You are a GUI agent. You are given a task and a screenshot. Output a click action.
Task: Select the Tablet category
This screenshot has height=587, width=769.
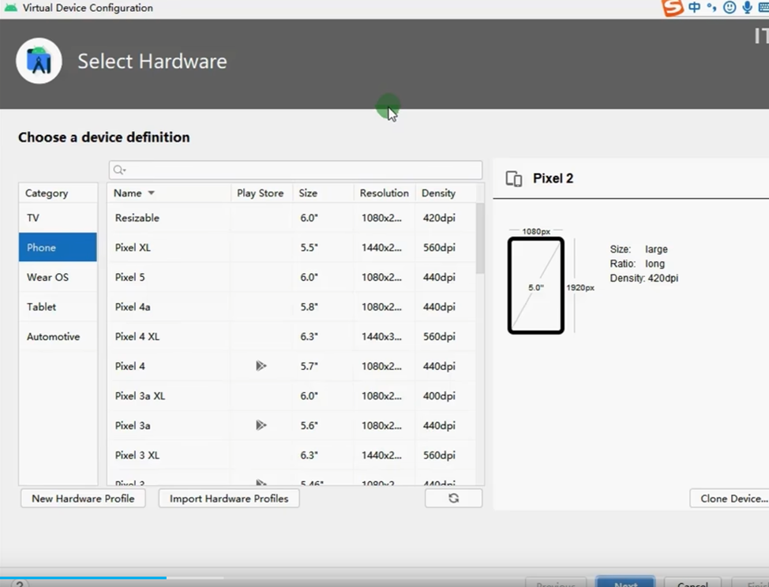pos(58,307)
